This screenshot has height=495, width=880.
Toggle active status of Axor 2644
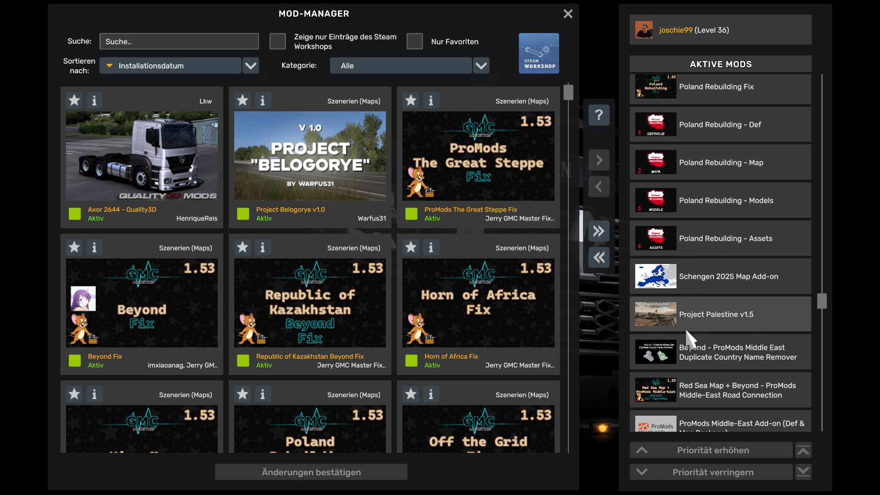pyautogui.click(x=75, y=214)
